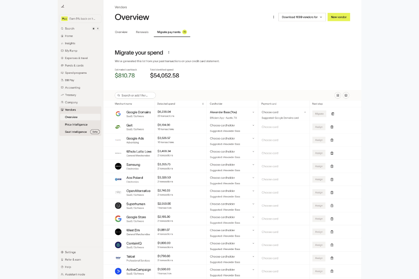The height and width of the screenshot is (279, 419).
Task: Delete the Google Store row
Action: [x=332, y=219]
